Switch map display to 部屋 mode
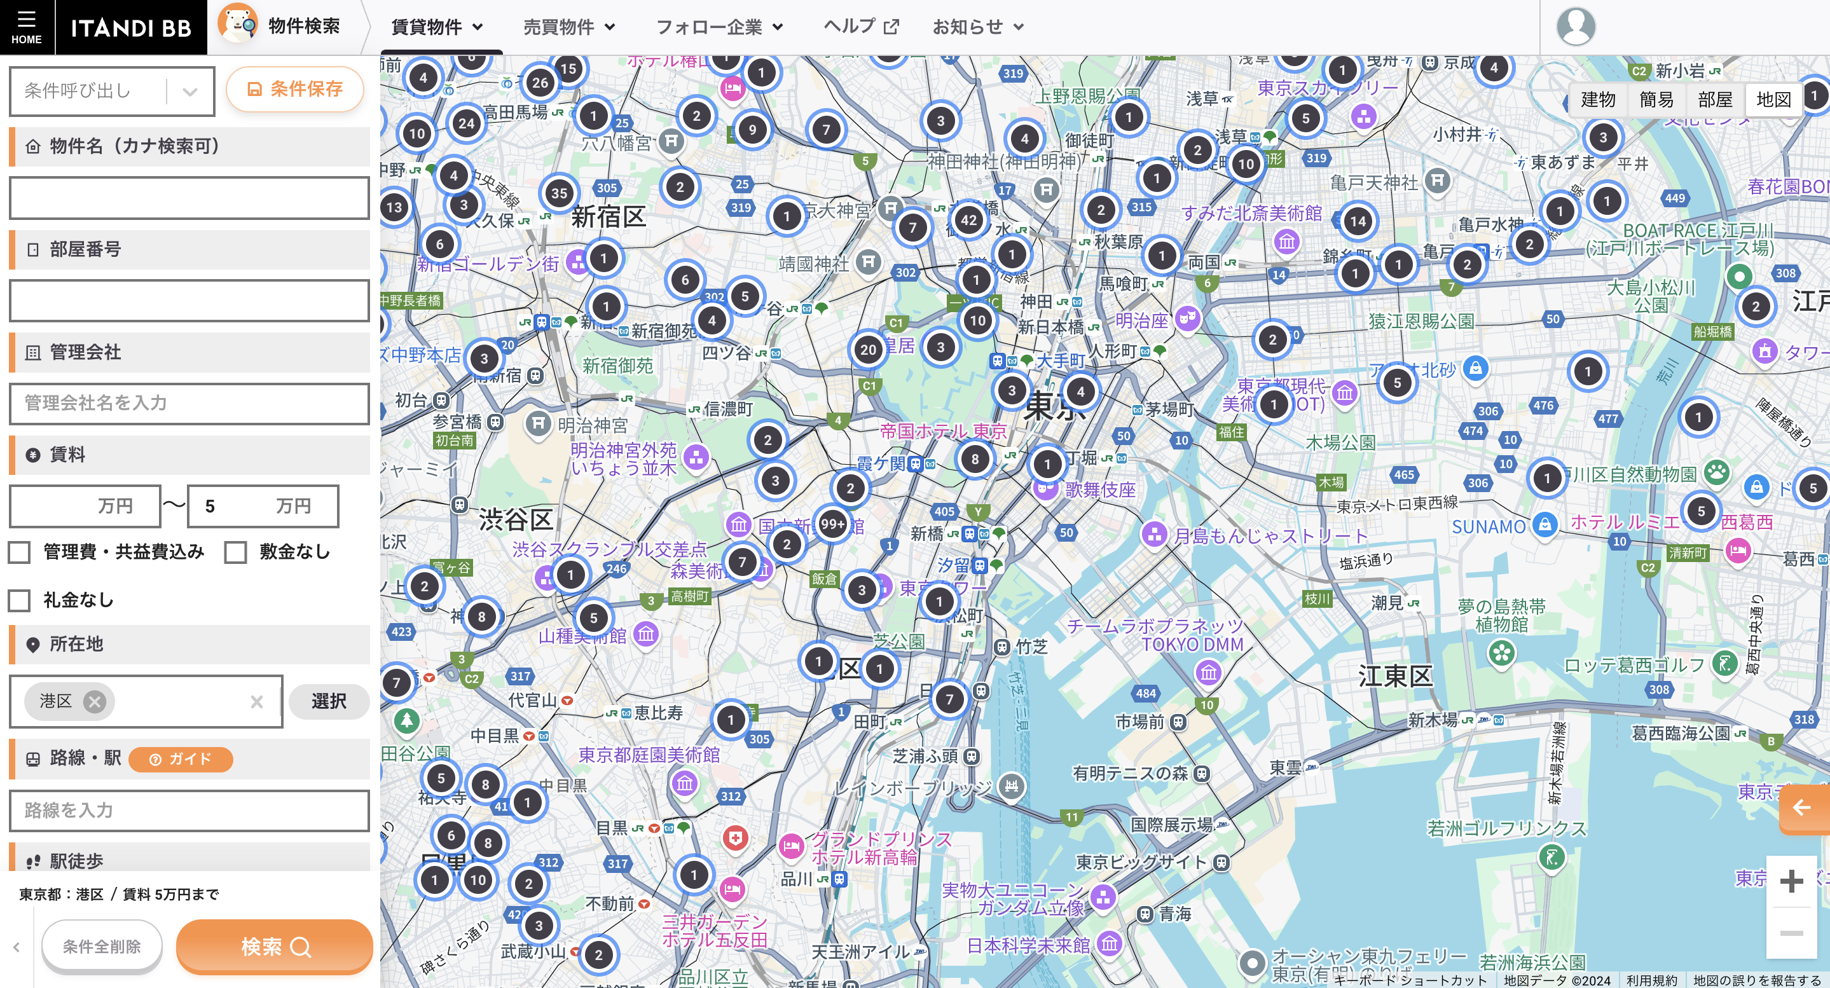1830x988 pixels. tap(1715, 99)
